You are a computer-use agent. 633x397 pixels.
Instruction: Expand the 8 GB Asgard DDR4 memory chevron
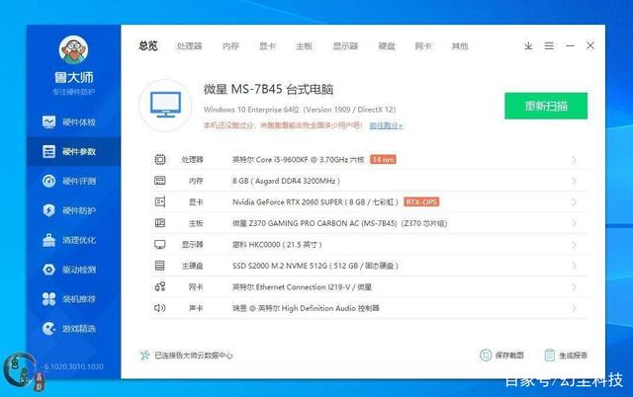click(x=574, y=181)
